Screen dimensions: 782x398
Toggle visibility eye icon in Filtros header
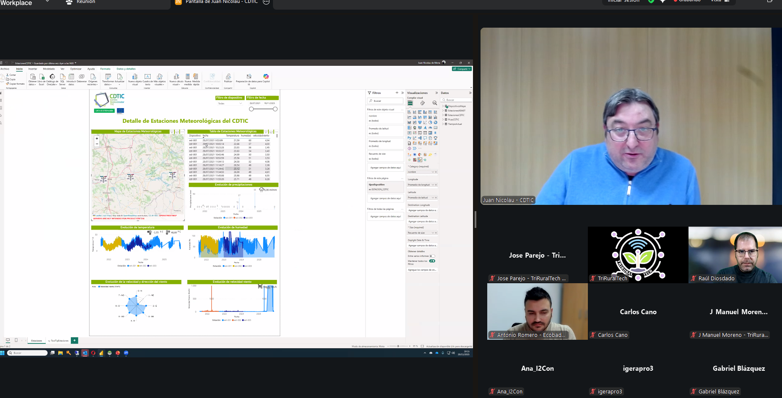tap(397, 93)
